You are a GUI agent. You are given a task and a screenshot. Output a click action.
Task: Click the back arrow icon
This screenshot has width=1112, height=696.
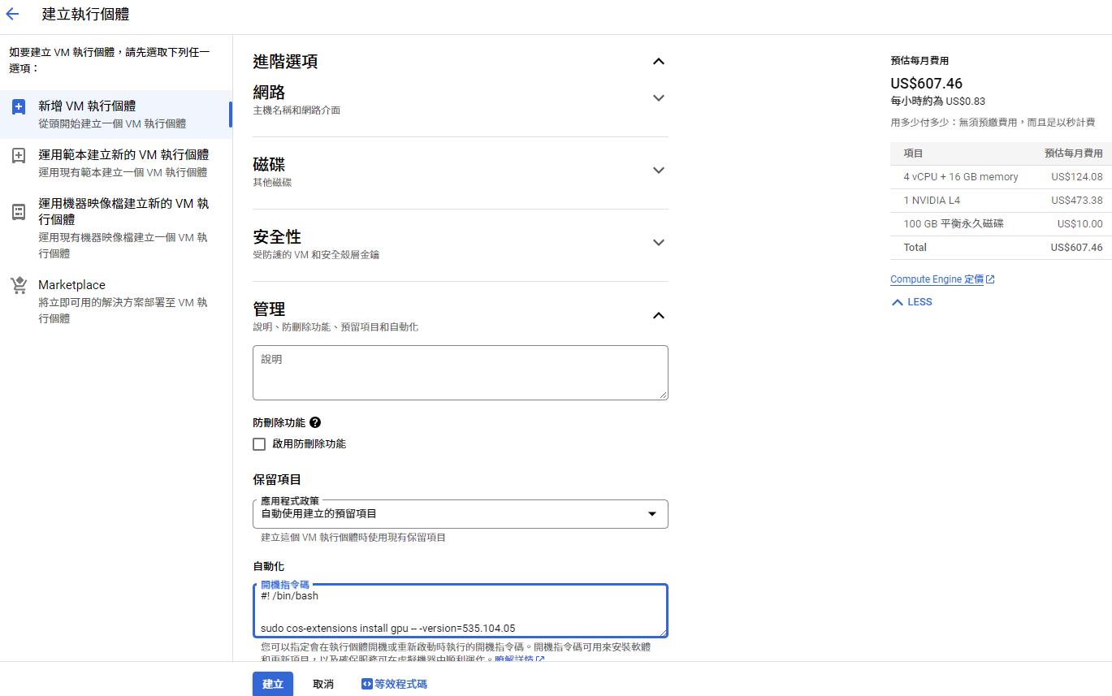click(12, 14)
